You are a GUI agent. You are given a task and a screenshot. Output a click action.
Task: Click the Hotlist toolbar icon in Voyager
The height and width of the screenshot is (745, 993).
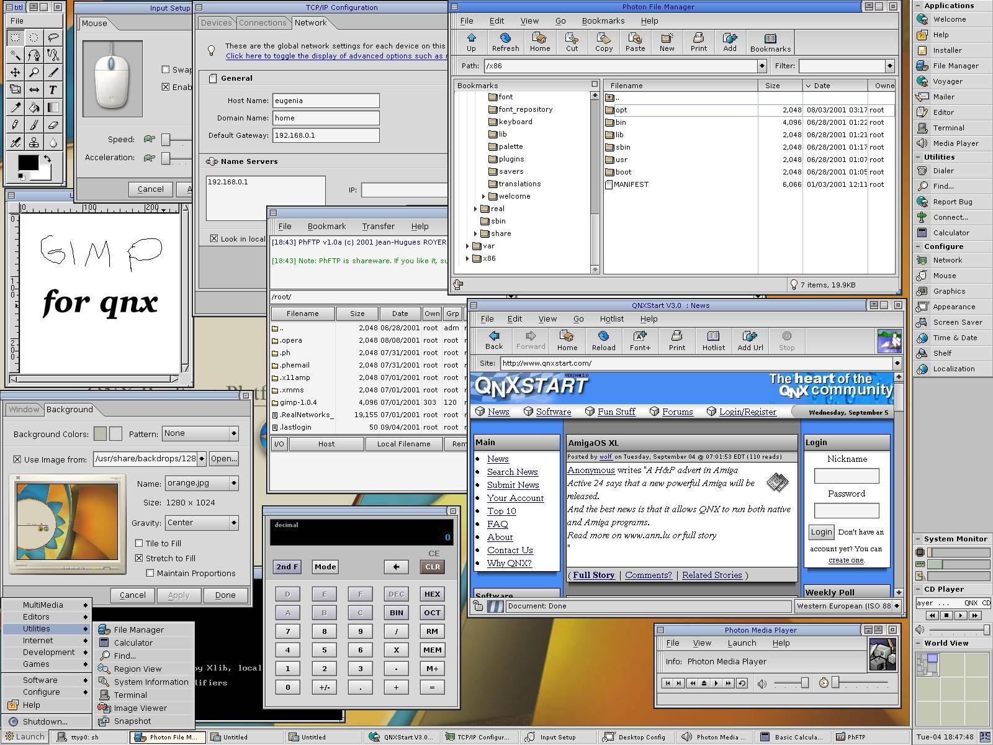(x=713, y=341)
